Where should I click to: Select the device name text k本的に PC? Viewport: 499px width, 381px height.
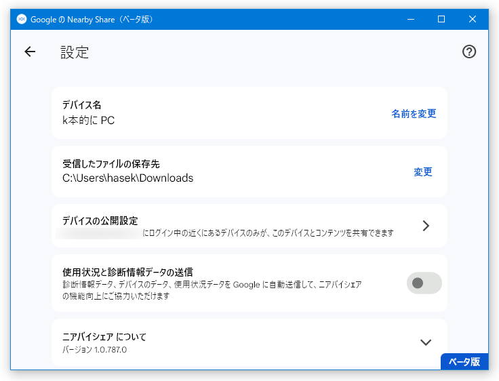point(88,120)
